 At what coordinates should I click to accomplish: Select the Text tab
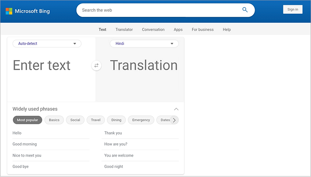click(x=103, y=29)
